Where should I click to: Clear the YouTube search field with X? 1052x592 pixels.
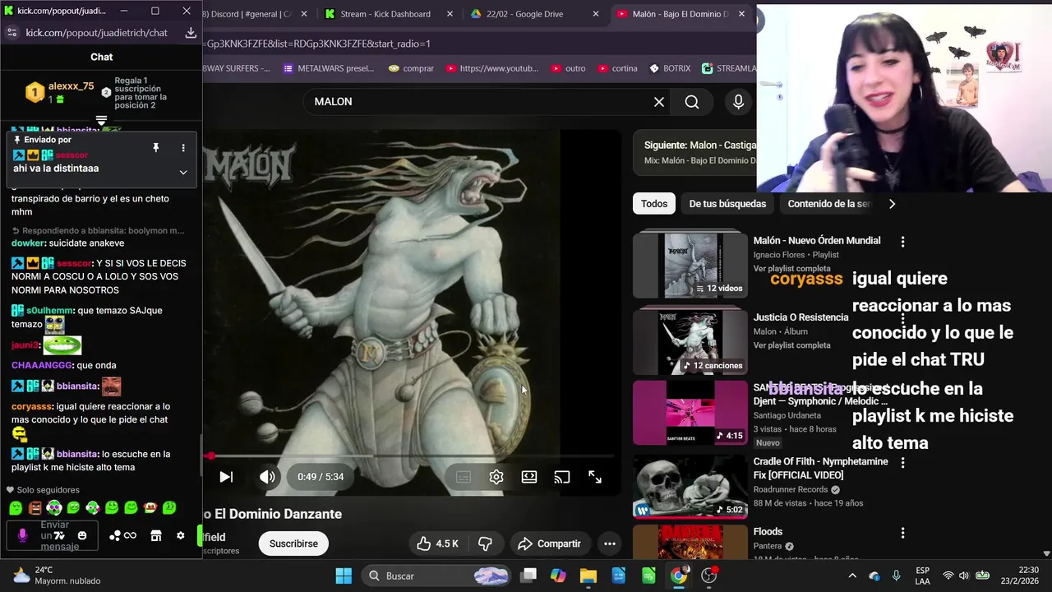point(659,102)
